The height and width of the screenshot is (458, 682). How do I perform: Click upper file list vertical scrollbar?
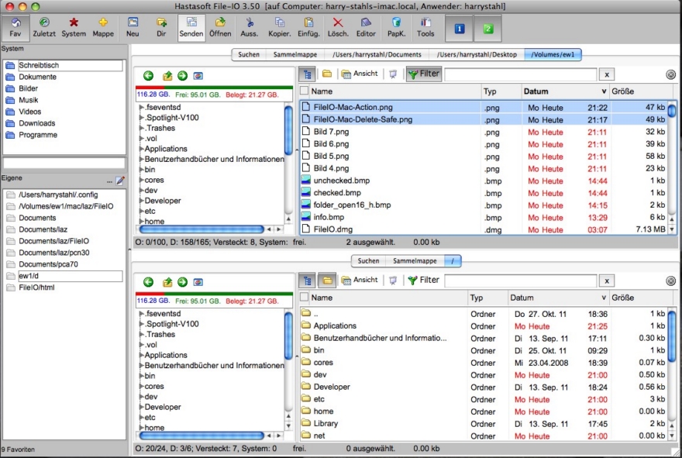click(x=672, y=110)
